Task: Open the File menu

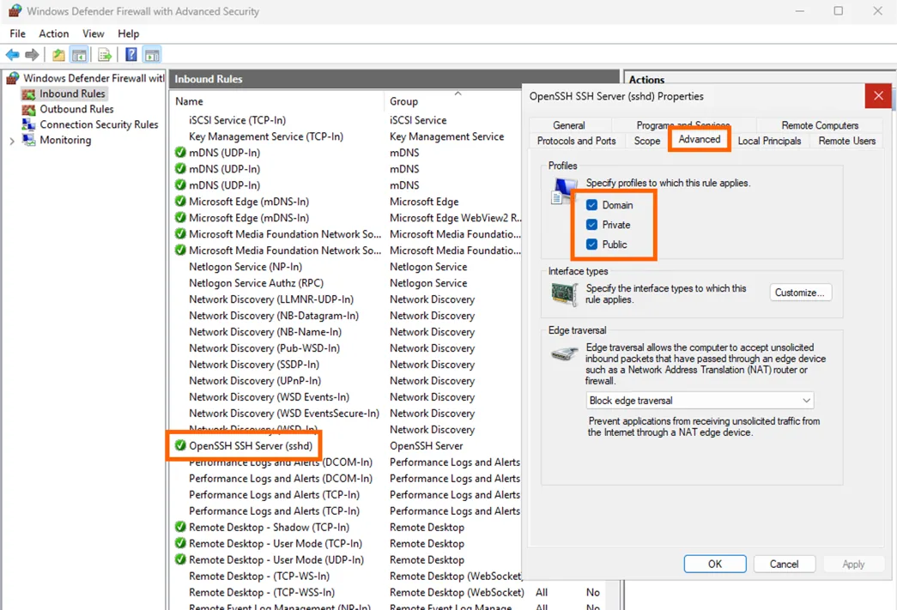Action: point(18,33)
